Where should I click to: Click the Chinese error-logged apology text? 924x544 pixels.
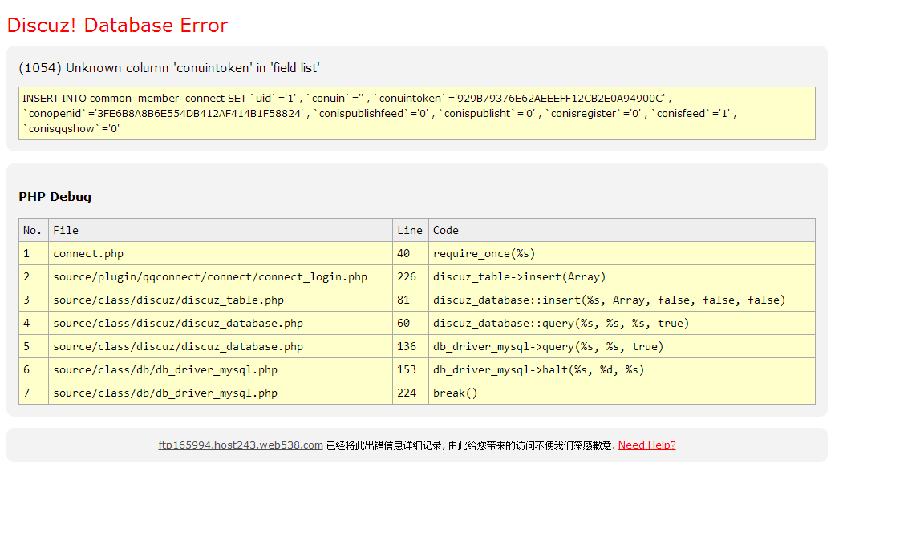[470, 445]
